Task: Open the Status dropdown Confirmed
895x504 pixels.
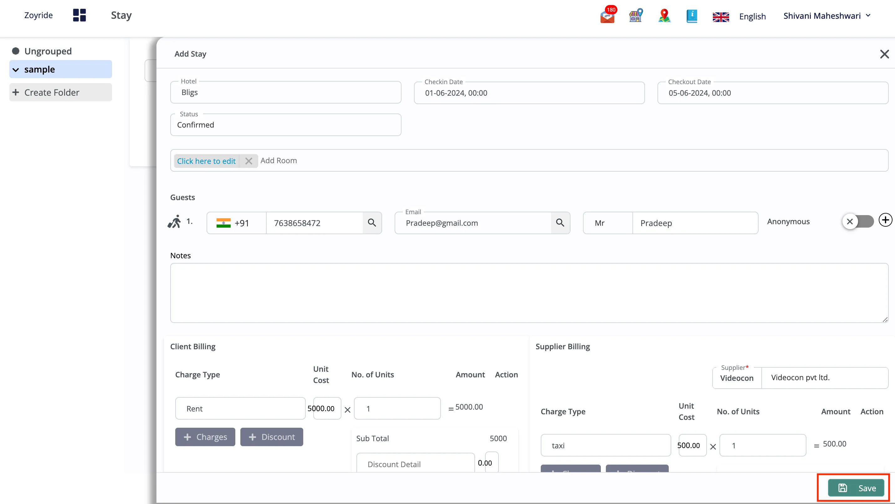Action: point(286,125)
